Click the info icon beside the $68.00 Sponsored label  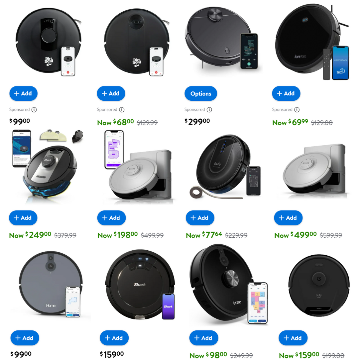(x=122, y=110)
